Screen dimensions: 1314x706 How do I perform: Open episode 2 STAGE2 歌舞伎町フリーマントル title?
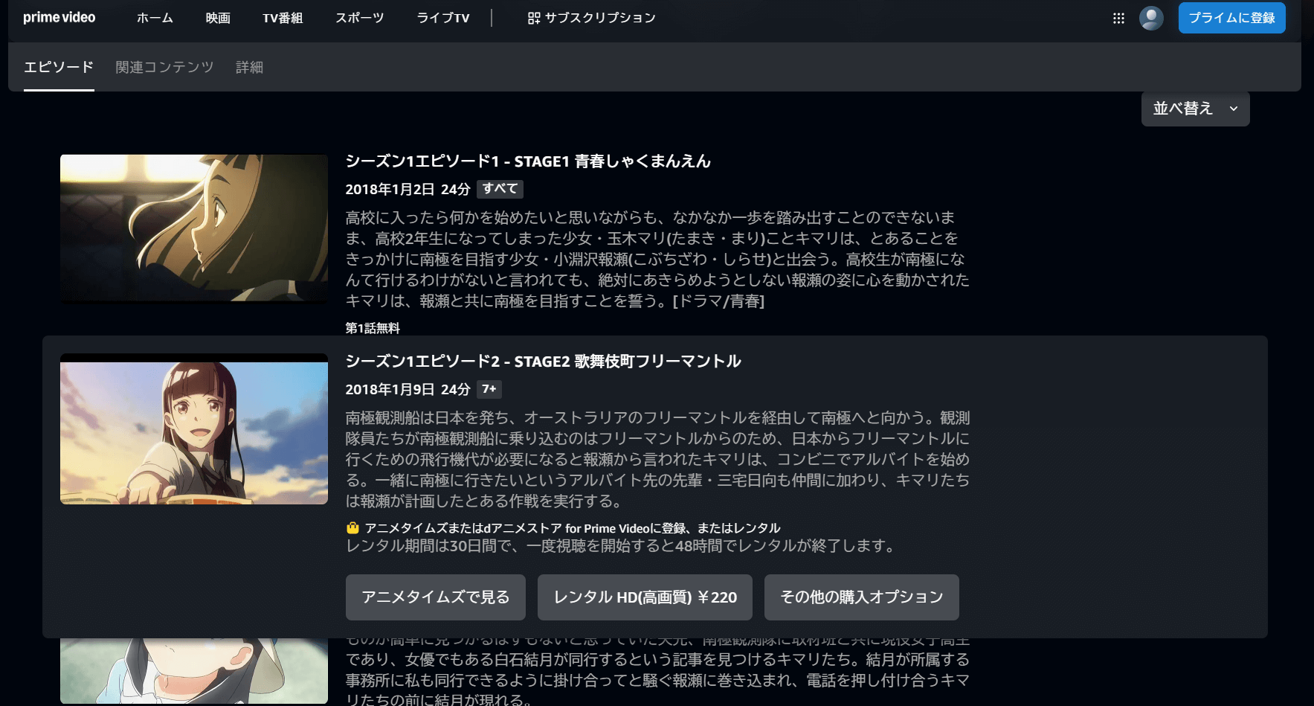[x=543, y=362]
